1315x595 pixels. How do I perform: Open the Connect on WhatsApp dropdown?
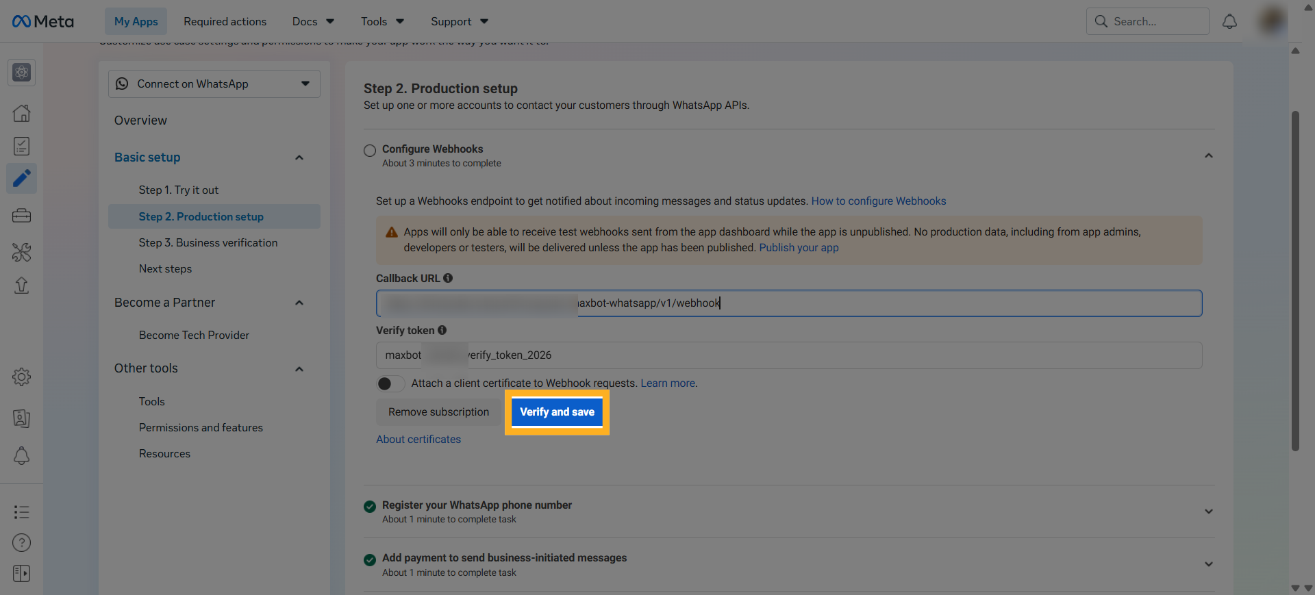pyautogui.click(x=214, y=84)
